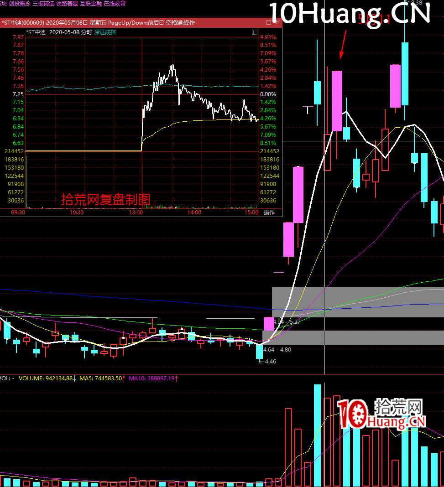
Task: Open the 铁路基建 sector tag
Action: [67, 3]
